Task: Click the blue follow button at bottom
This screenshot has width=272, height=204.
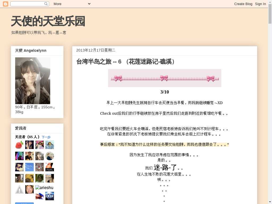Action: (24, 203)
